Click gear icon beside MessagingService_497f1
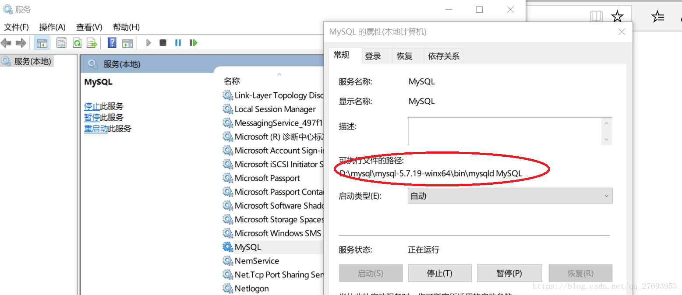 tap(227, 123)
